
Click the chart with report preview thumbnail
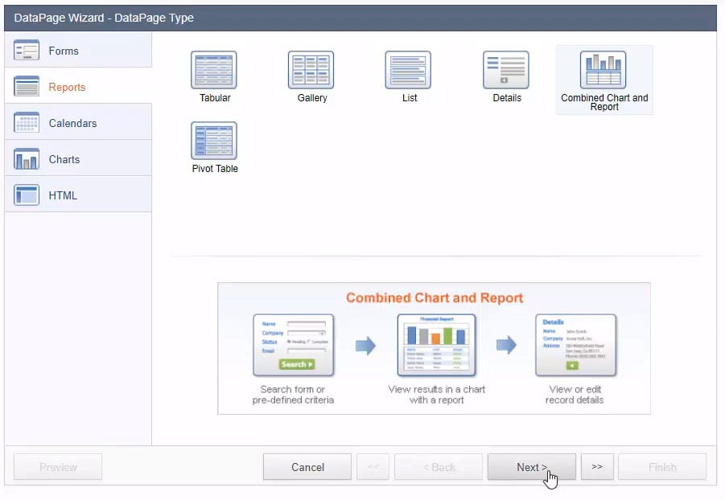437,346
